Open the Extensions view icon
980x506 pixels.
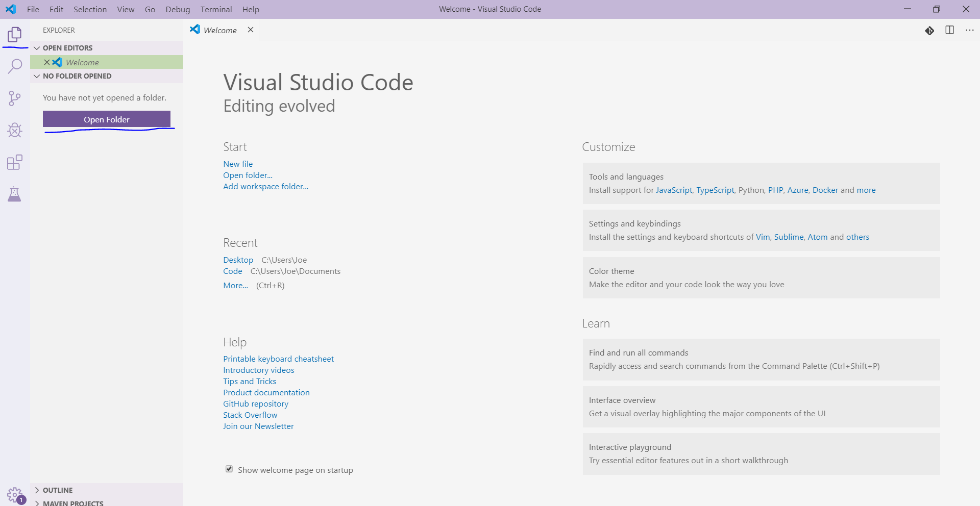pyautogui.click(x=15, y=162)
